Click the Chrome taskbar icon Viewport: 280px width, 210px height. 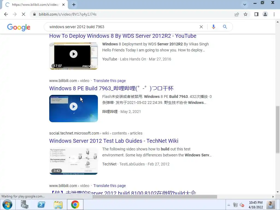75,205
